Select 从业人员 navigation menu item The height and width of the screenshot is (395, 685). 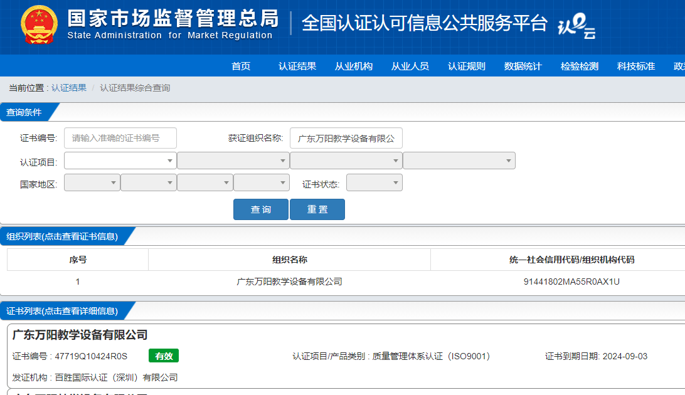pos(410,66)
